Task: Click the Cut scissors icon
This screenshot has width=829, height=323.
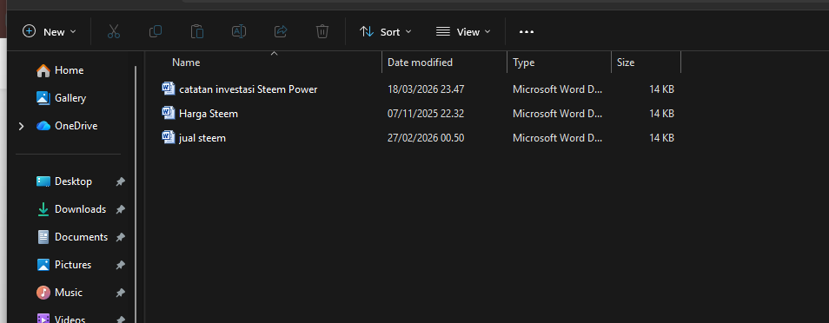Action: pyautogui.click(x=114, y=32)
